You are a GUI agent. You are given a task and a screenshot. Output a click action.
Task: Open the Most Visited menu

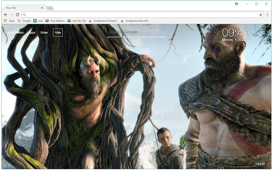point(16,33)
